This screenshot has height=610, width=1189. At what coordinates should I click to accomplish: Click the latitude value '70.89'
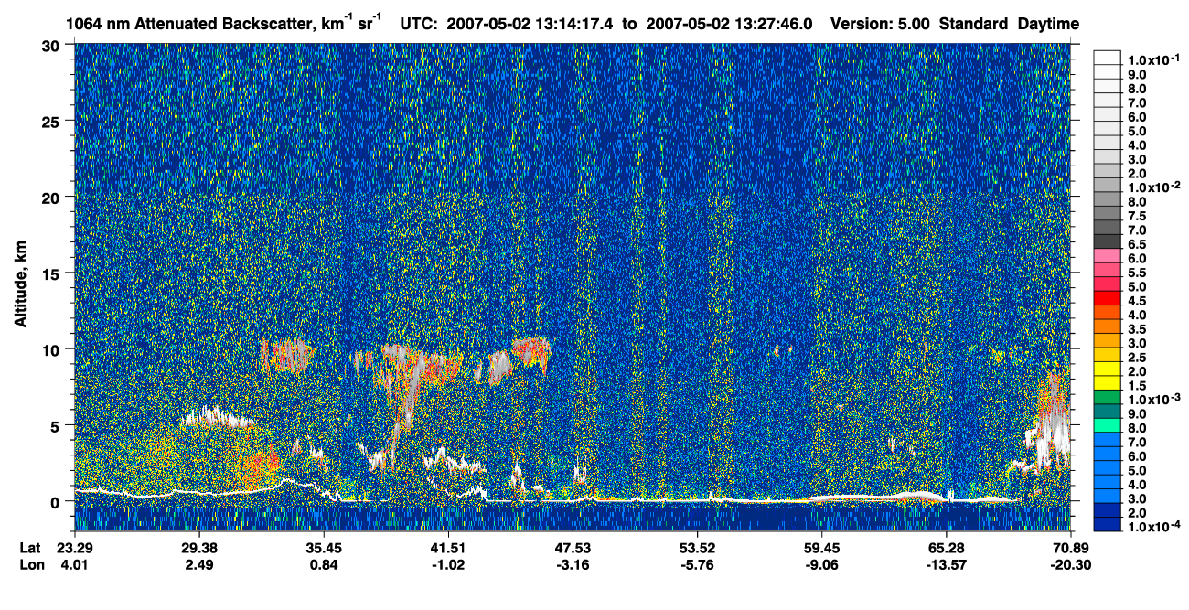pos(1070,548)
